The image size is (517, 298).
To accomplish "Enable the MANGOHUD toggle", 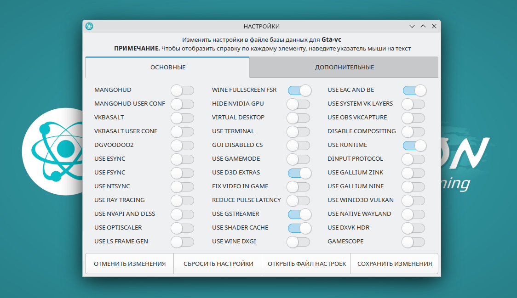I will click(182, 90).
